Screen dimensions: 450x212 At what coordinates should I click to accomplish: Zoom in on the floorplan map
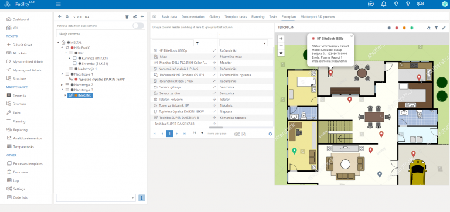[x=281, y=39]
